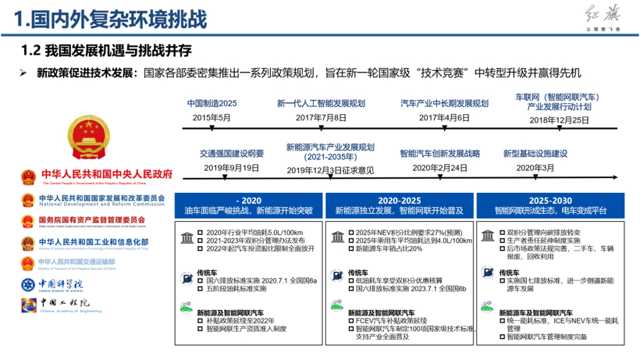
Task: Click the 智能汽车创新发展战略 policy title
Action: click(x=440, y=154)
